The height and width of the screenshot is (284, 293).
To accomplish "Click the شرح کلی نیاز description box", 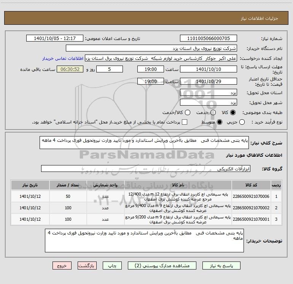I will click(x=144, y=143).
